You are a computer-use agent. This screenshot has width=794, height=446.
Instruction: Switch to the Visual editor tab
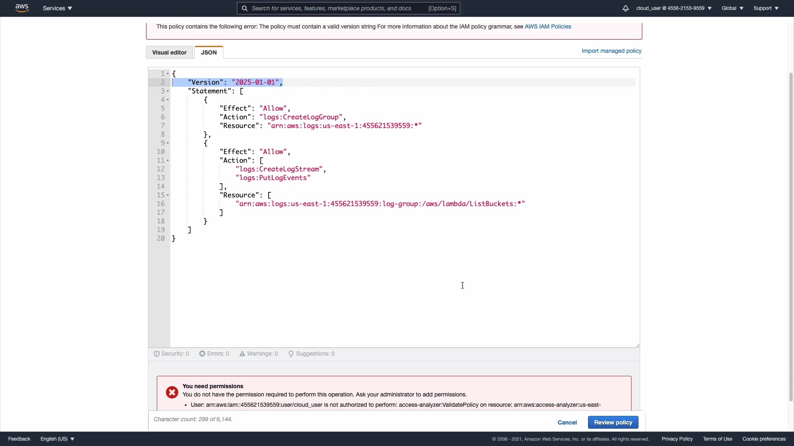pyautogui.click(x=169, y=52)
